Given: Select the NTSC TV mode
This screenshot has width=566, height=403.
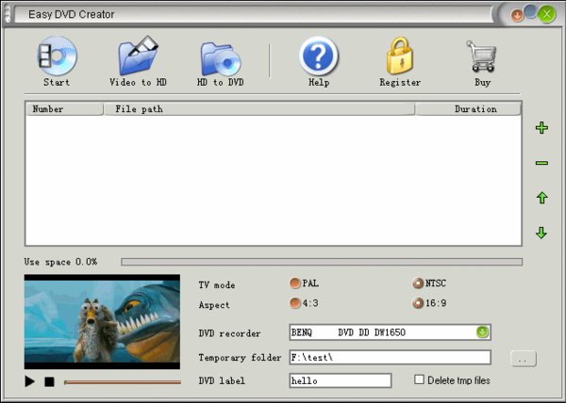Looking at the screenshot, I should click(x=418, y=283).
